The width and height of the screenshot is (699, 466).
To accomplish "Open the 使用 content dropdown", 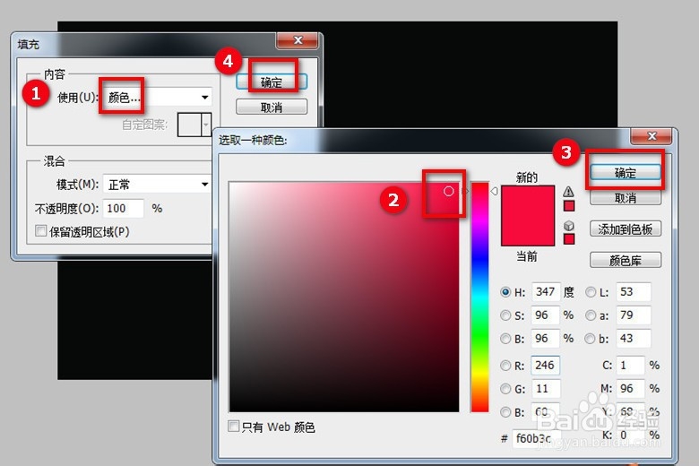I will click(x=158, y=97).
